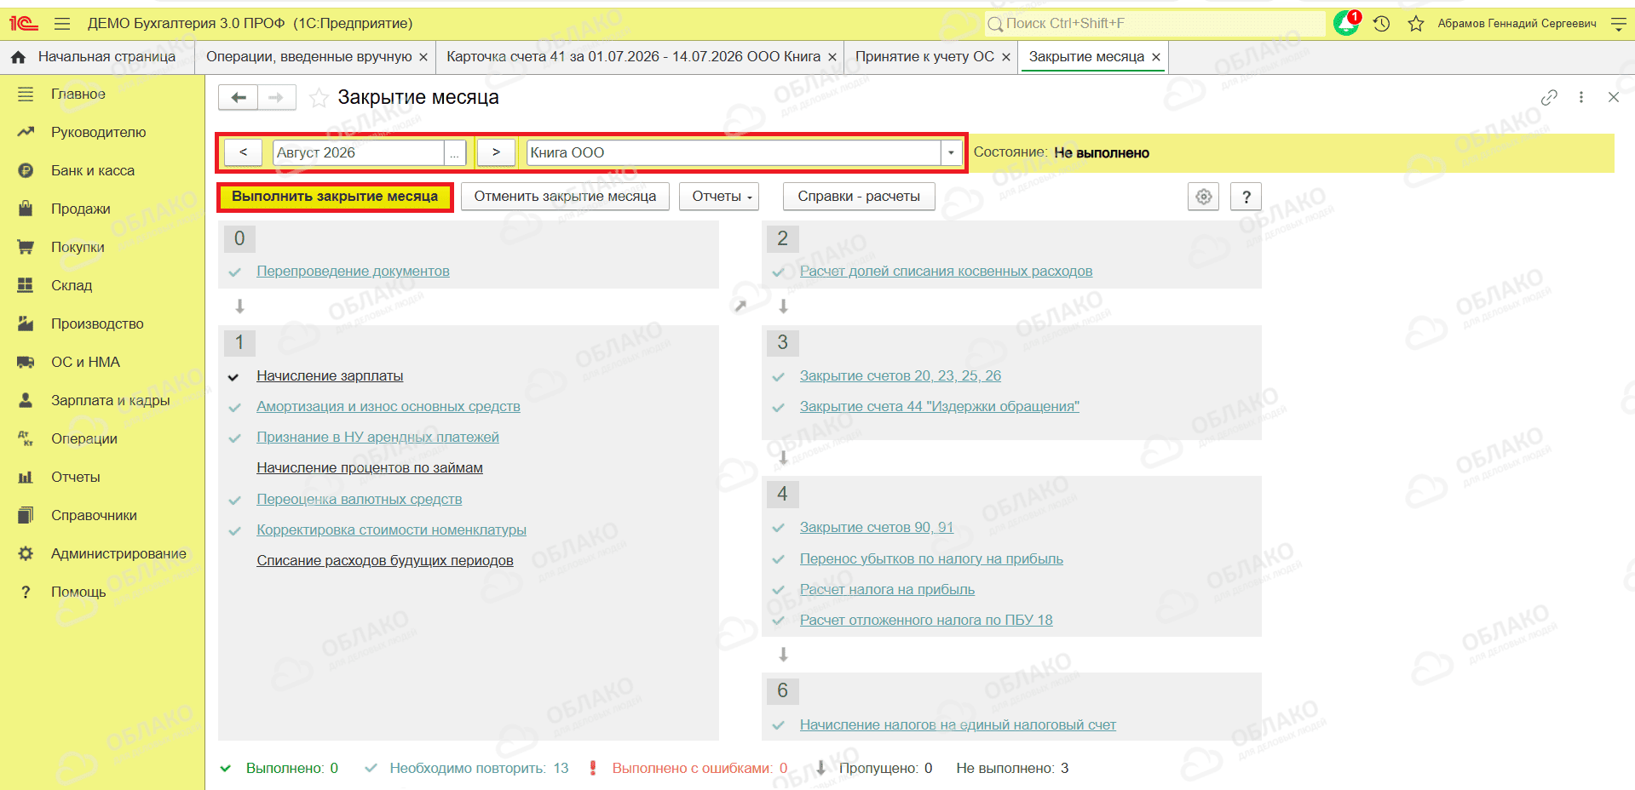Switch to Операции, введенные вручную tab
Viewport: 1635px width, 790px height.
[308, 57]
